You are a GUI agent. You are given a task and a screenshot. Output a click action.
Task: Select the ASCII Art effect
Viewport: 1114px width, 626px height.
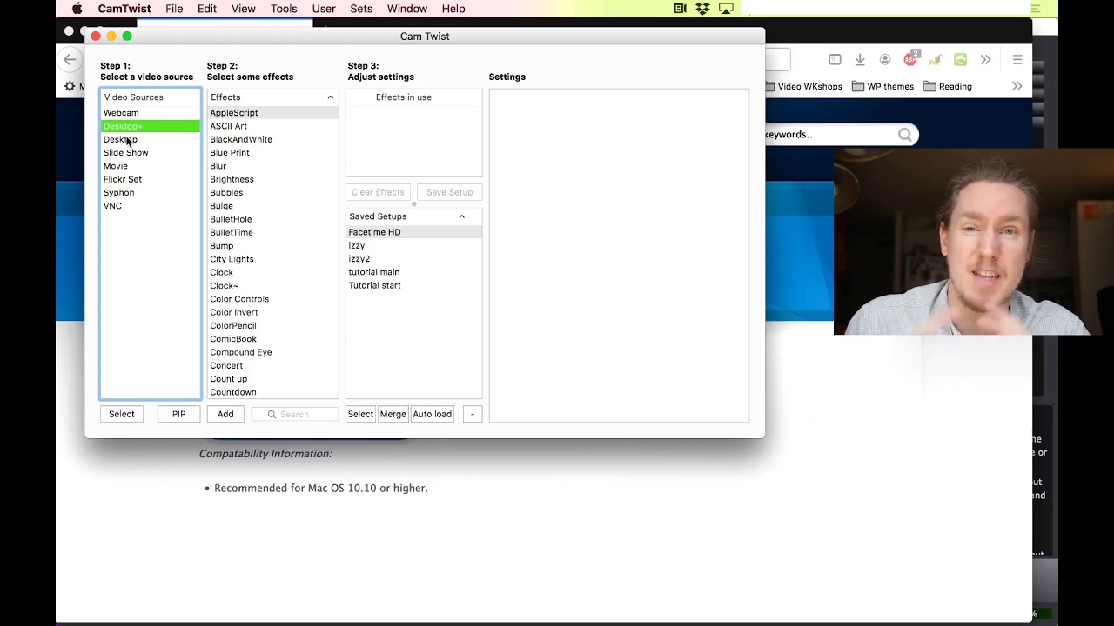(x=272, y=126)
